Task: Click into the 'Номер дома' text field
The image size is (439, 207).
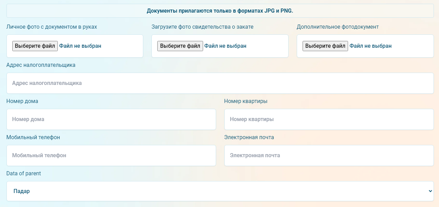Action: click(x=111, y=119)
